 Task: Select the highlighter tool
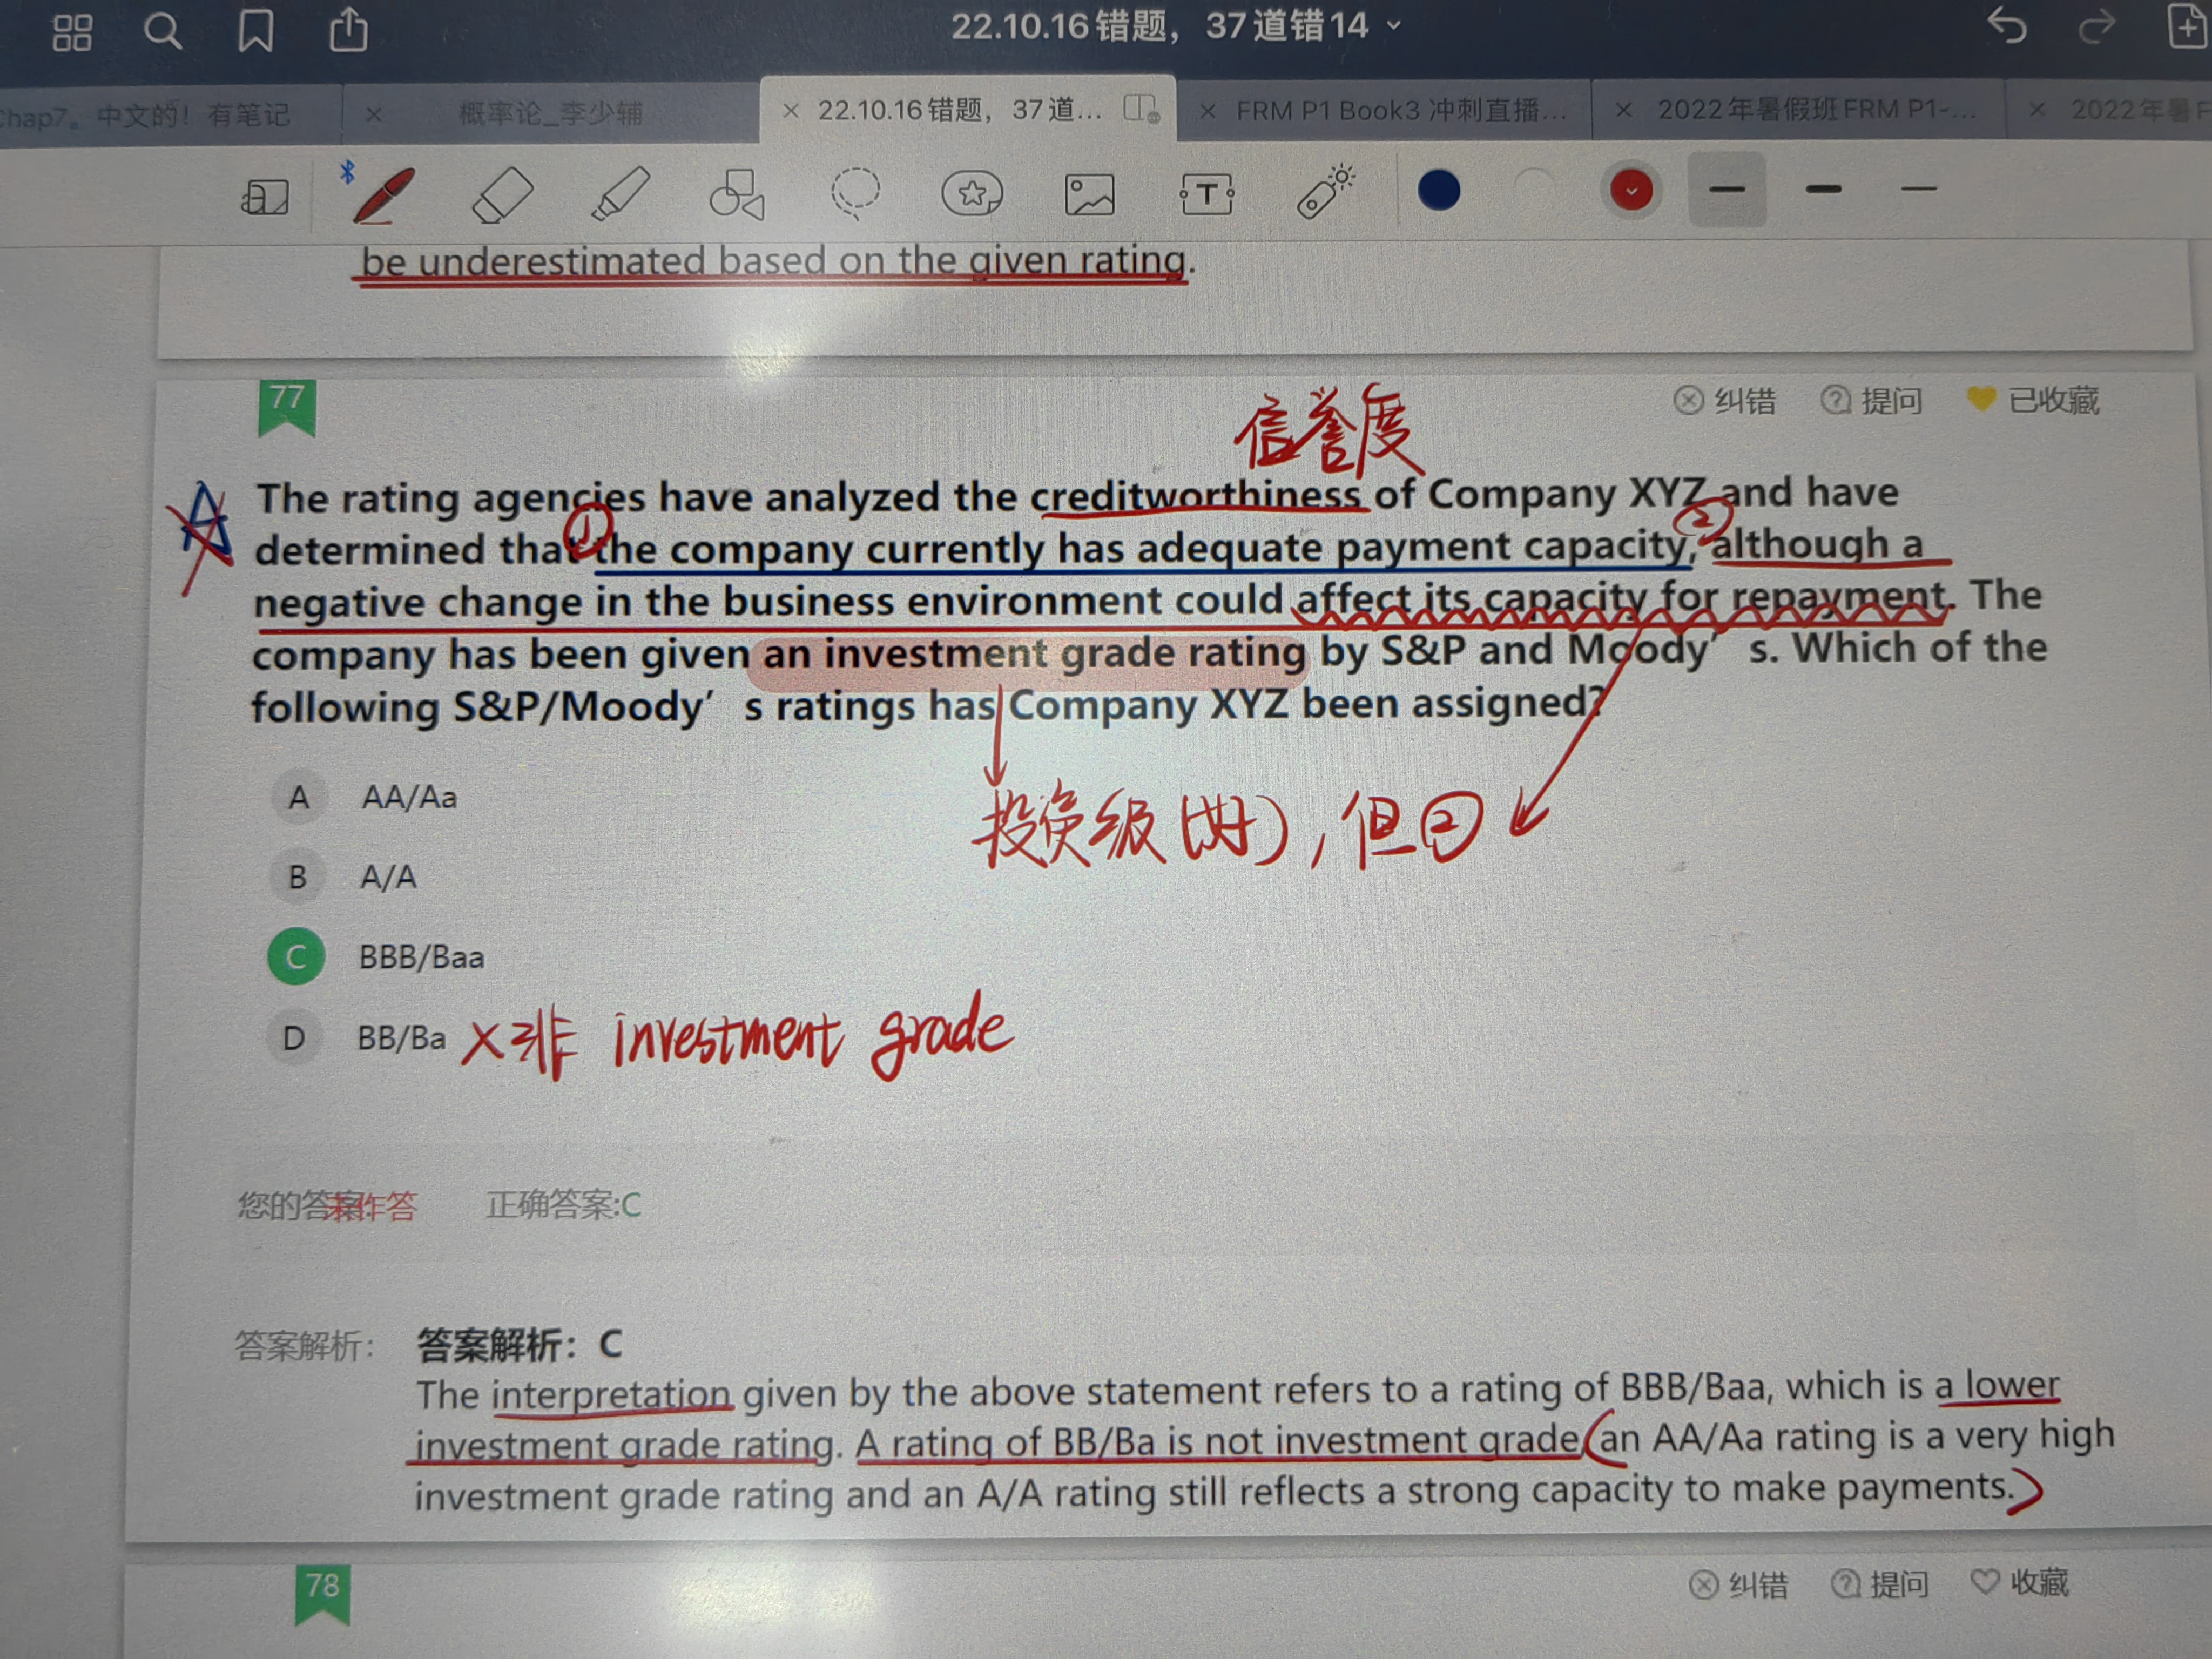click(x=620, y=193)
